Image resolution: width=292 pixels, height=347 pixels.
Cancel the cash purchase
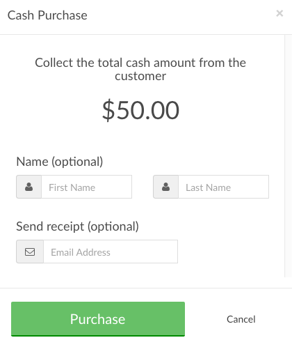click(241, 319)
